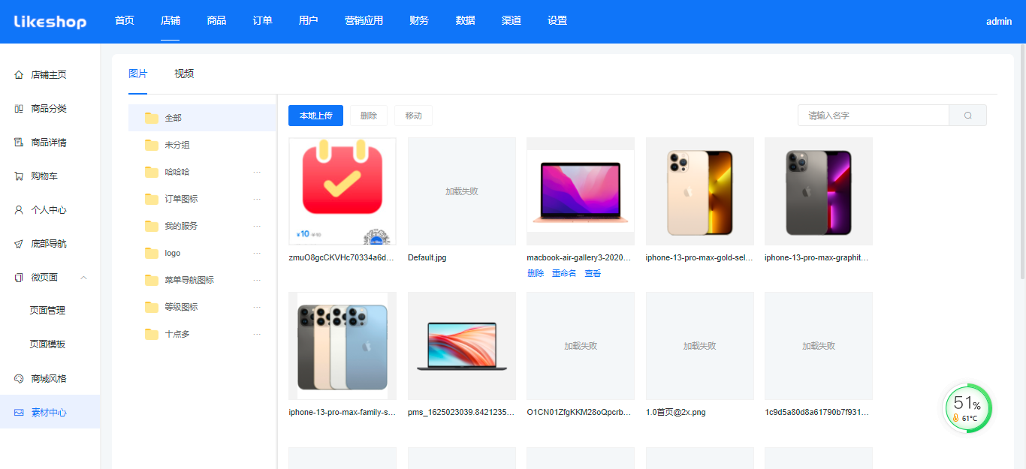The image size is (1026, 469).
Task: Open 设置 in top navigation
Action: [557, 21]
